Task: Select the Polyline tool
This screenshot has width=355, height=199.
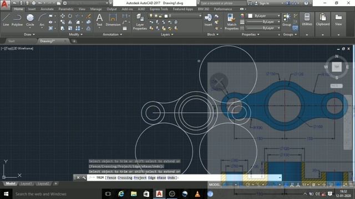Action: click(17, 20)
